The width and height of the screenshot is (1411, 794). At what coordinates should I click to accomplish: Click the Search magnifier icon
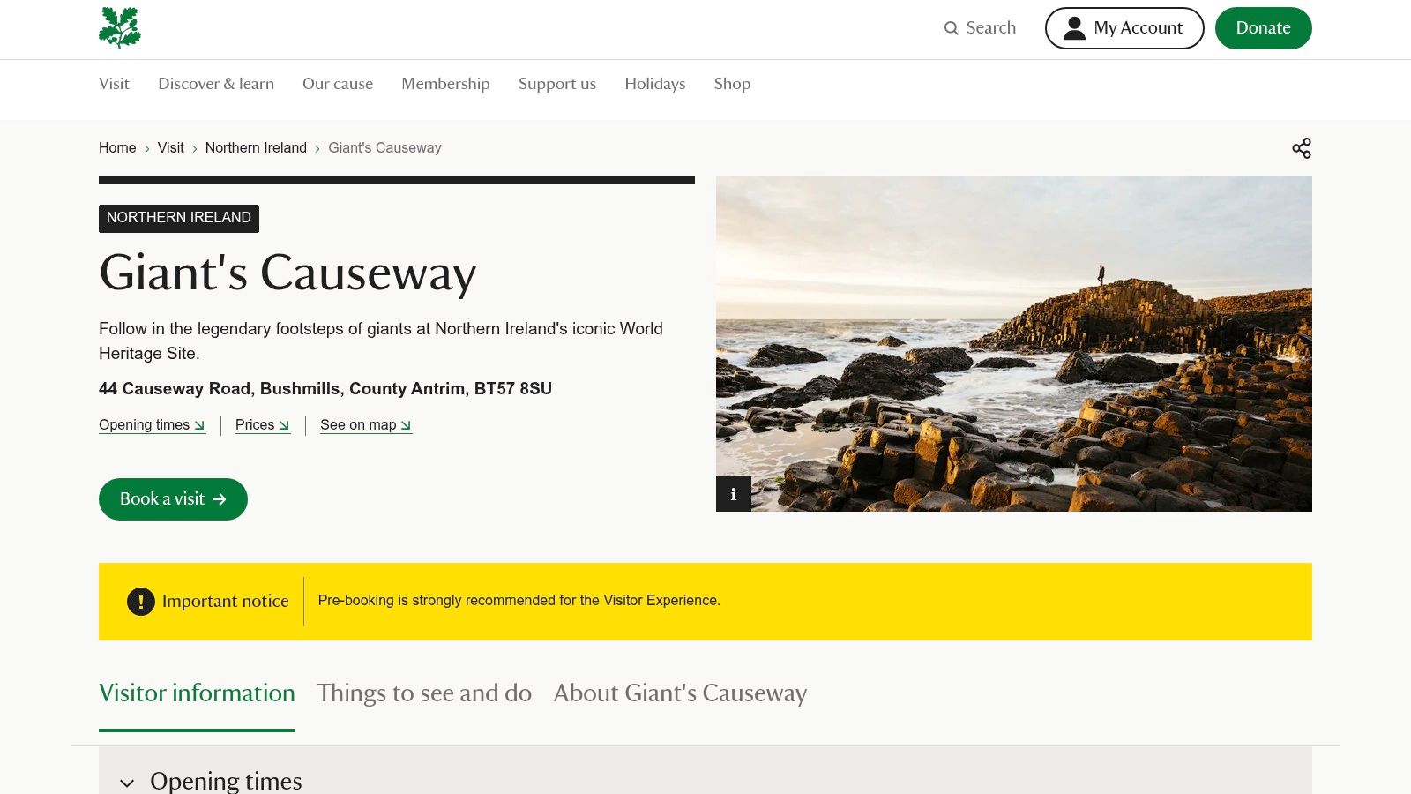click(951, 28)
